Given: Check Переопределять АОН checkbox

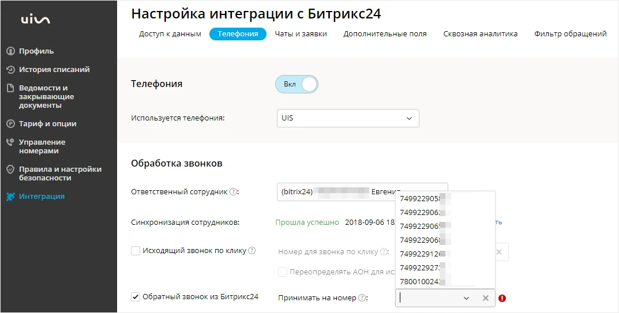Looking at the screenshot, I should tap(282, 272).
